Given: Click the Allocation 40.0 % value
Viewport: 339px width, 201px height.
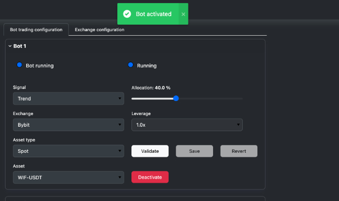Looking at the screenshot, I should tap(163, 88).
